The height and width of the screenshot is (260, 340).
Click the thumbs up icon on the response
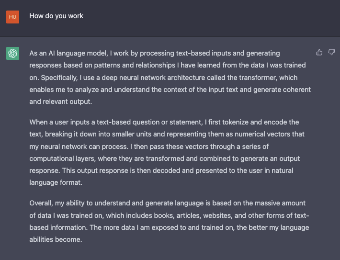pyautogui.click(x=319, y=52)
